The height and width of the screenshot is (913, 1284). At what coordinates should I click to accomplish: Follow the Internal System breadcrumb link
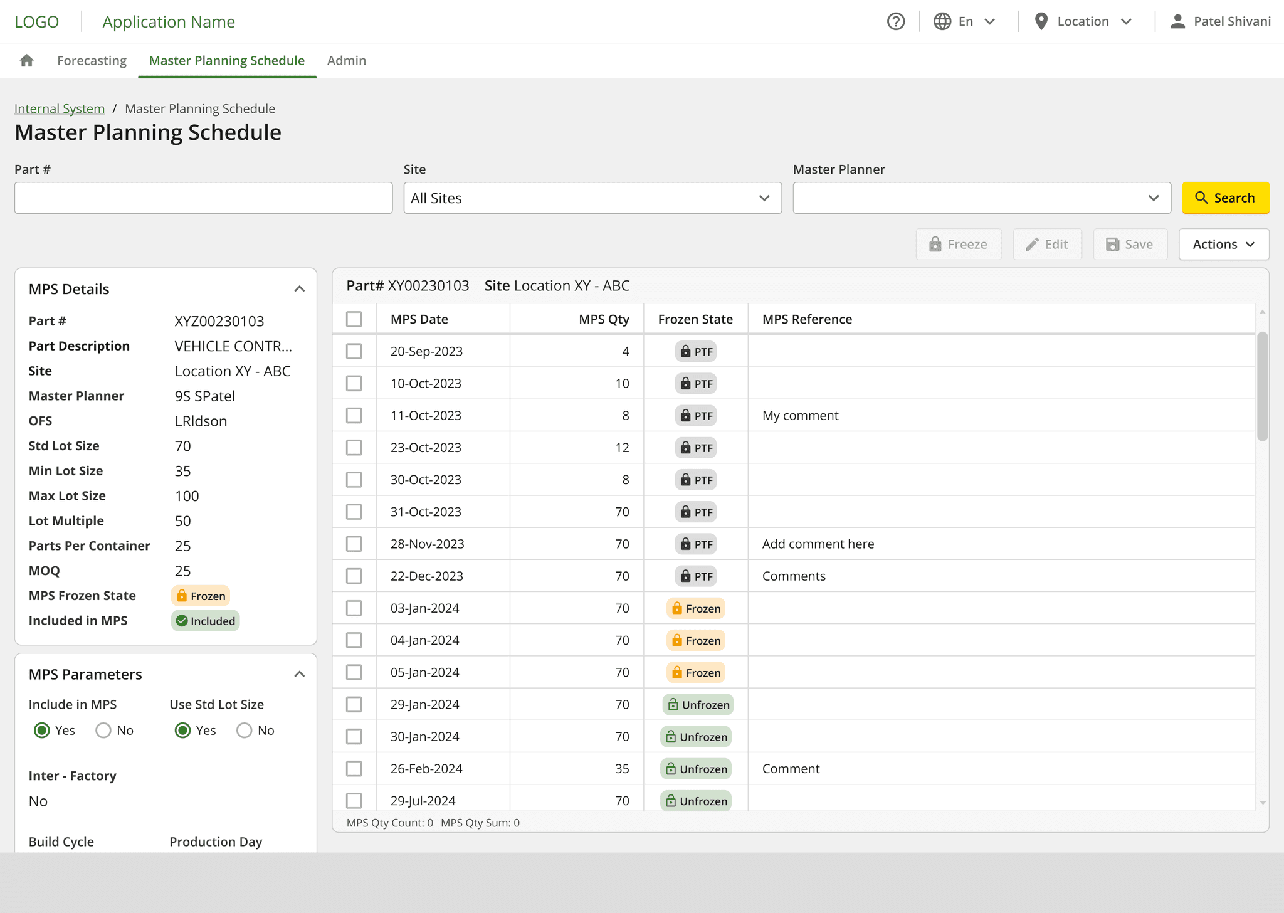(x=60, y=108)
